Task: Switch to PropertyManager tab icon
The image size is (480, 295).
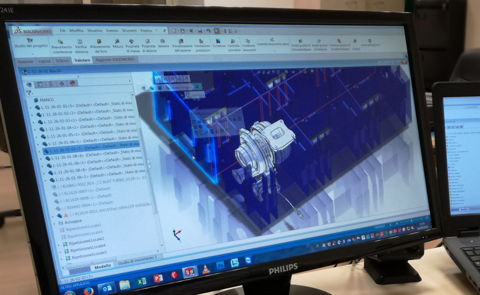Action: click(x=40, y=84)
